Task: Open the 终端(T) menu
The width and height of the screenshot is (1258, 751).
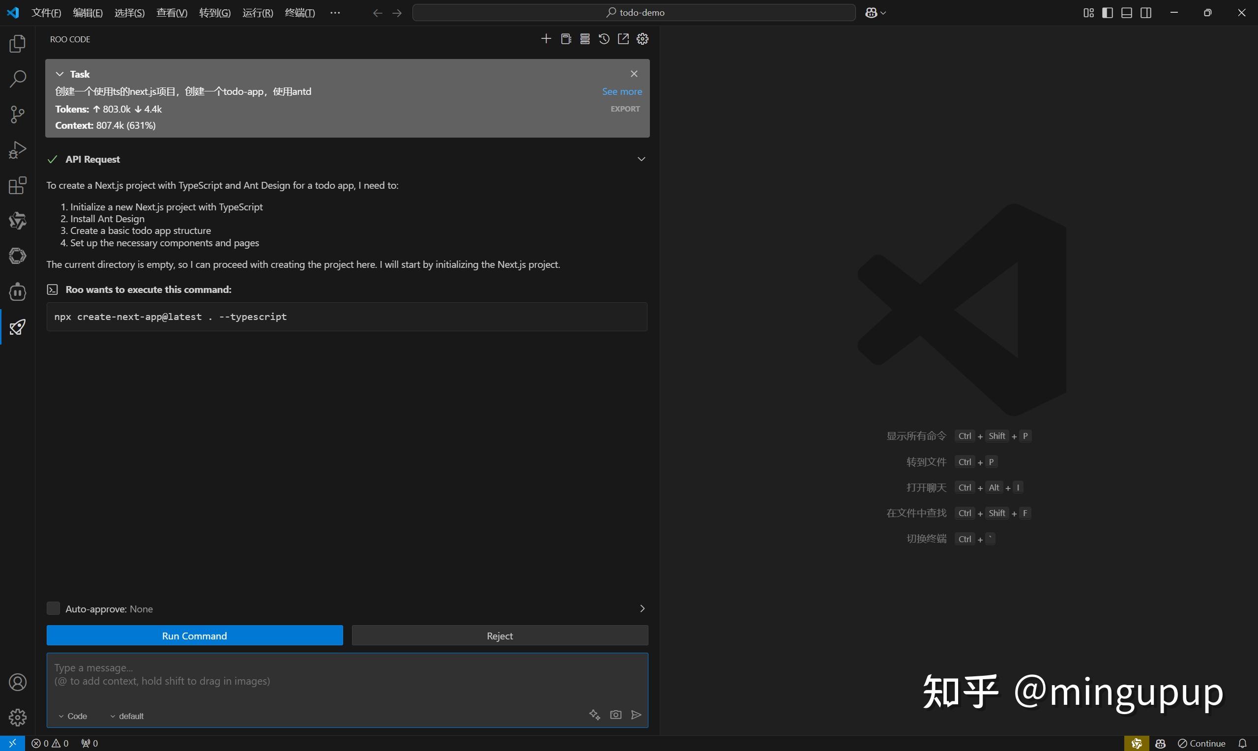Action: click(x=299, y=13)
